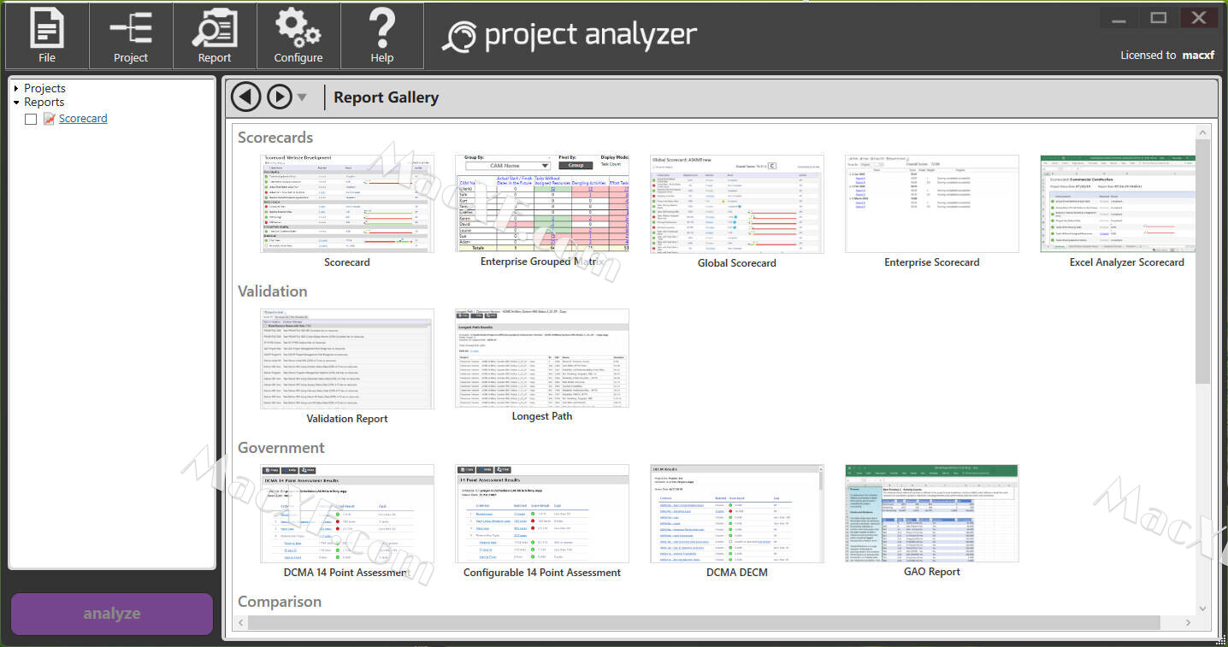The image size is (1228, 647).
Task: Click the Project toolbar icon
Action: [x=130, y=35]
